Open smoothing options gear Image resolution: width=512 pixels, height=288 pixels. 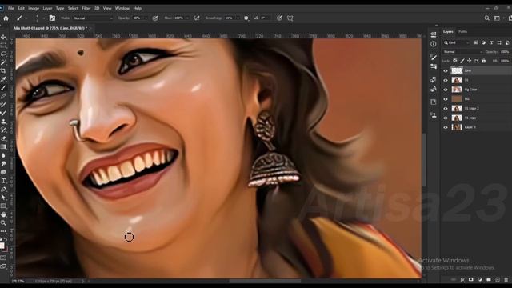[x=246, y=18]
